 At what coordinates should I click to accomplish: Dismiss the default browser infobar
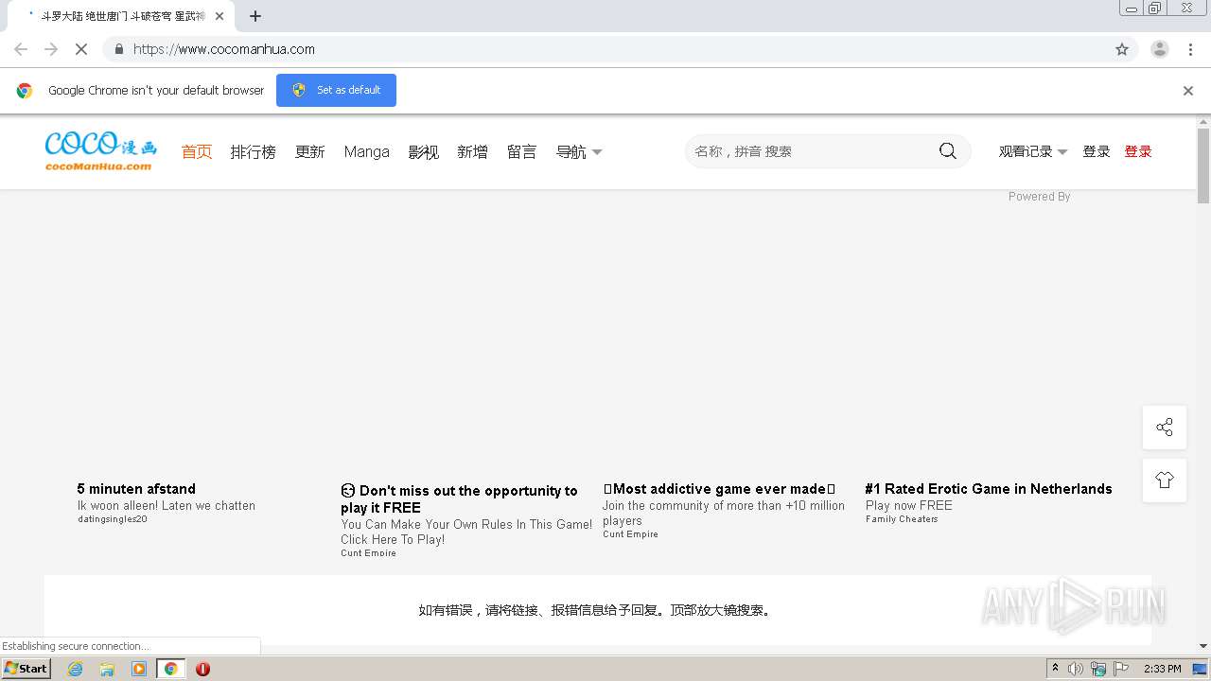tap(1188, 91)
